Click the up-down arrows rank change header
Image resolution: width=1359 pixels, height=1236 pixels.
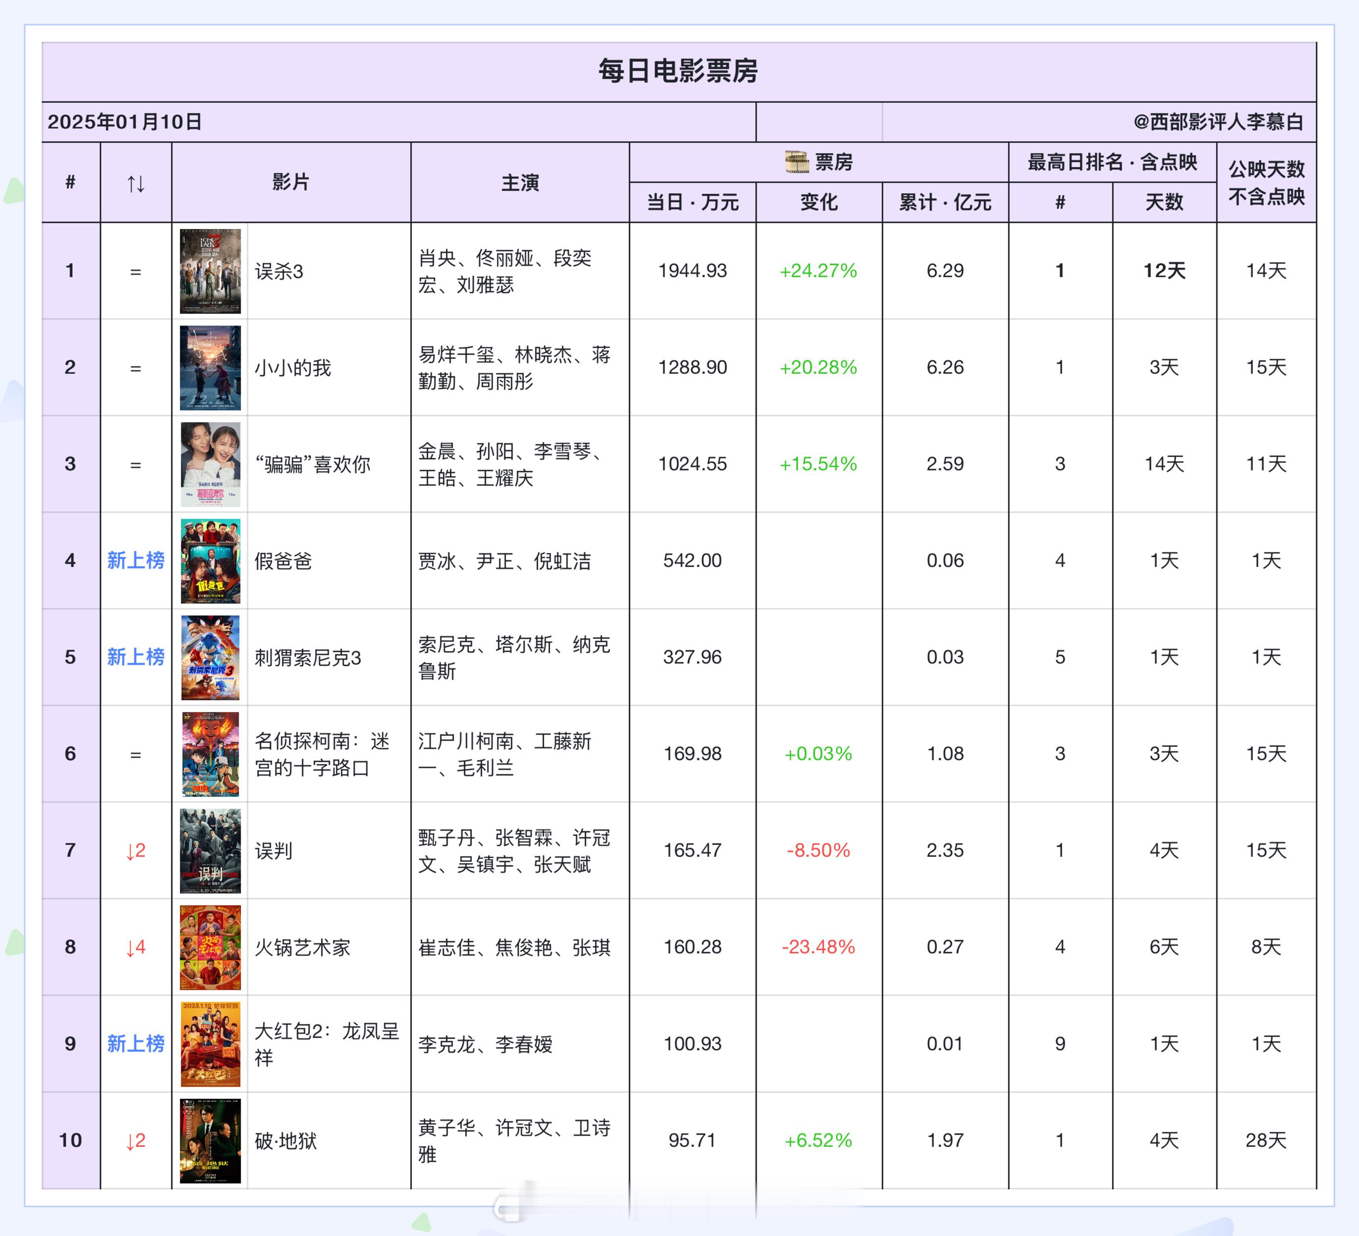tap(135, 183)
